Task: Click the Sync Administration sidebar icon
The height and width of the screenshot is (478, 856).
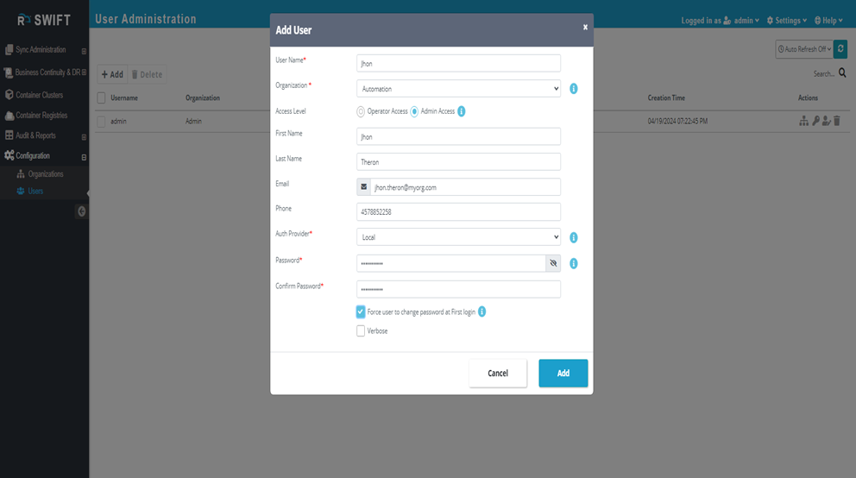Action: (9, 50)
